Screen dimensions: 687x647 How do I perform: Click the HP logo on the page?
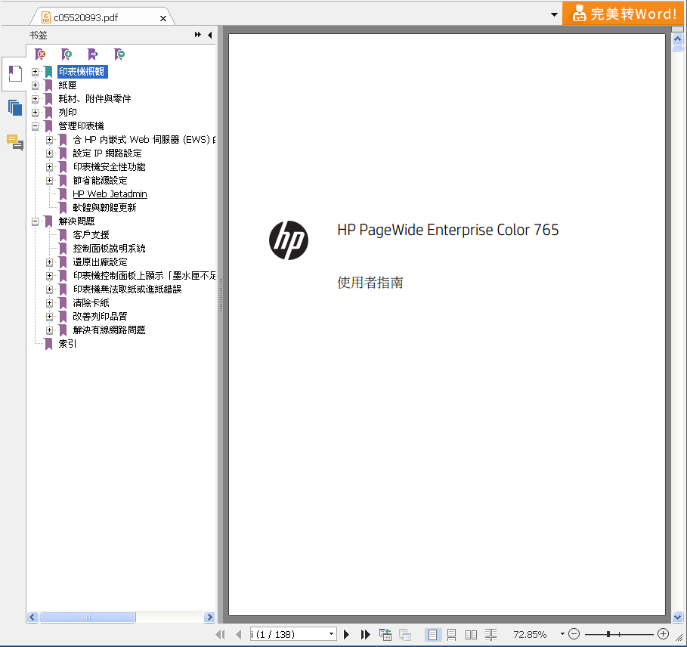pos(289,240)
